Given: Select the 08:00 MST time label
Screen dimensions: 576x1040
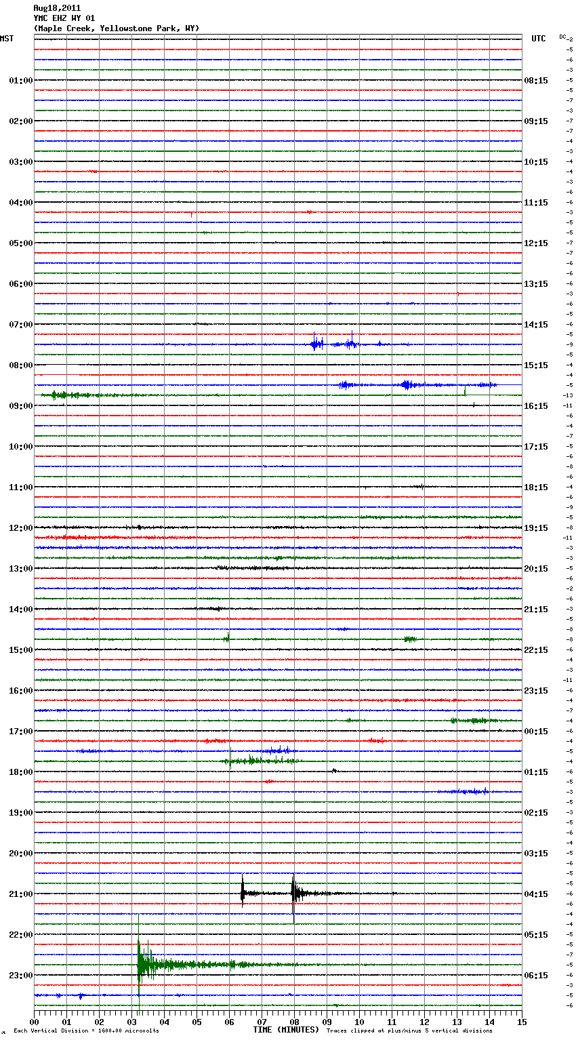Looking at the screenshot, I should tap(21, 365).
